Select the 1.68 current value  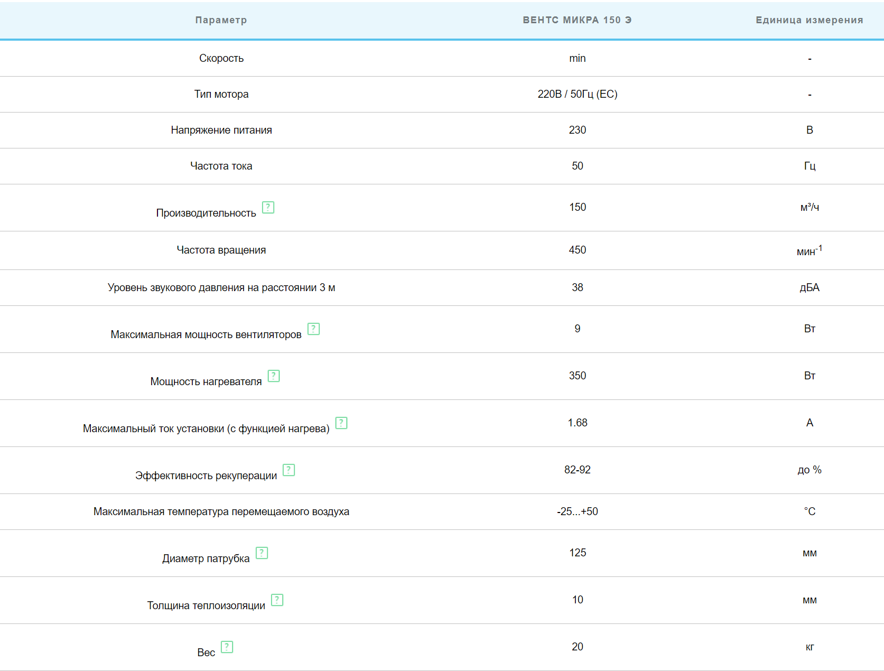pyautogui.click(x=578, y=423)
